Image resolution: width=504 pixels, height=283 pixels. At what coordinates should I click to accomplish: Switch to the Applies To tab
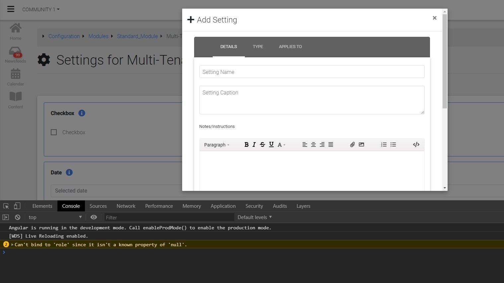(x=290, y=47)
